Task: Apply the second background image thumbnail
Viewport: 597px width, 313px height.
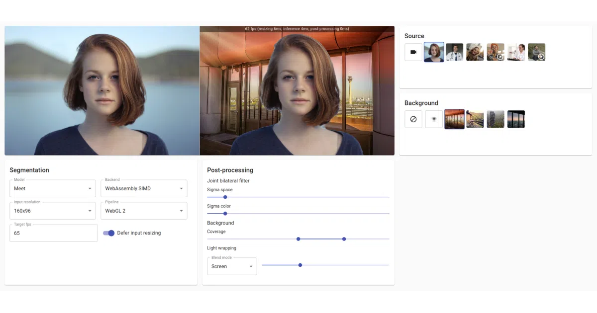Action: (475, 119)
